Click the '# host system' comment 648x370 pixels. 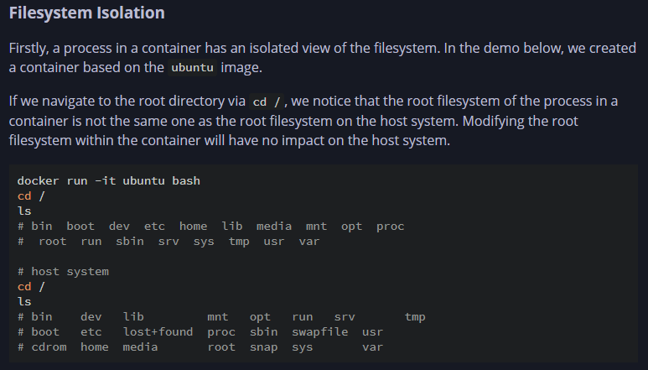click(63, 272)
